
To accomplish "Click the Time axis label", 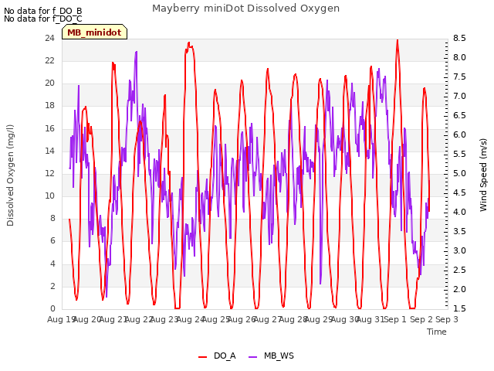I will point(437,332).
